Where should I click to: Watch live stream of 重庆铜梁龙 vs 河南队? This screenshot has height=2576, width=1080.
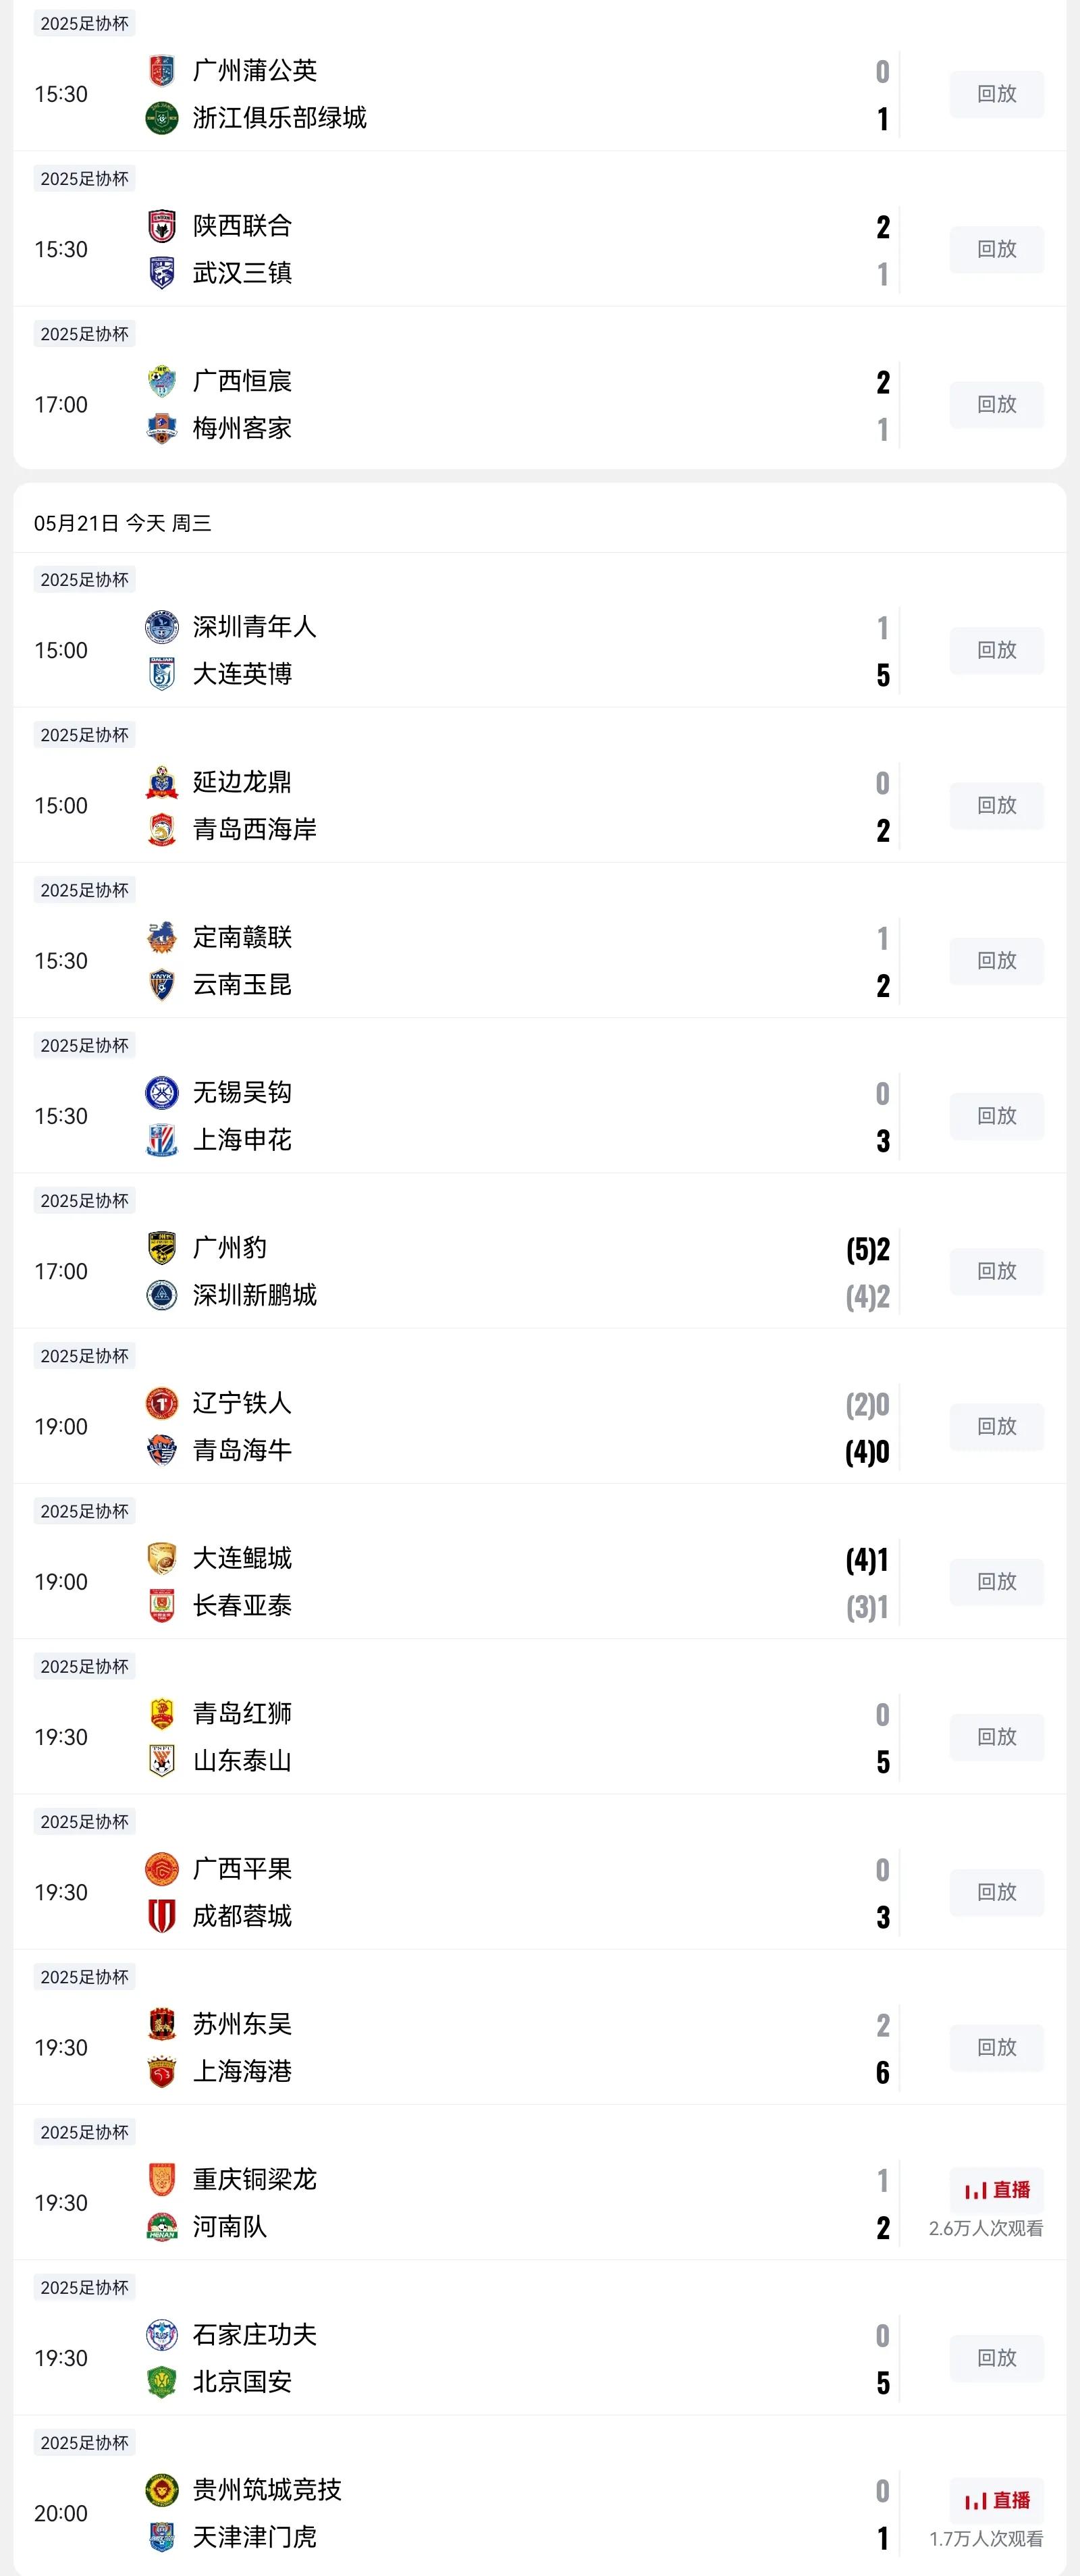pos(997,2190)
